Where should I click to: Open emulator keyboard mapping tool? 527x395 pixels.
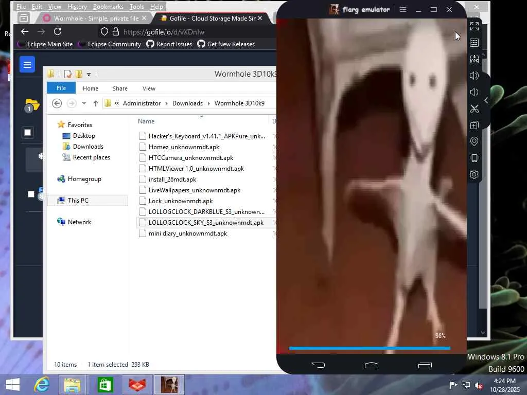click(474, 43)
